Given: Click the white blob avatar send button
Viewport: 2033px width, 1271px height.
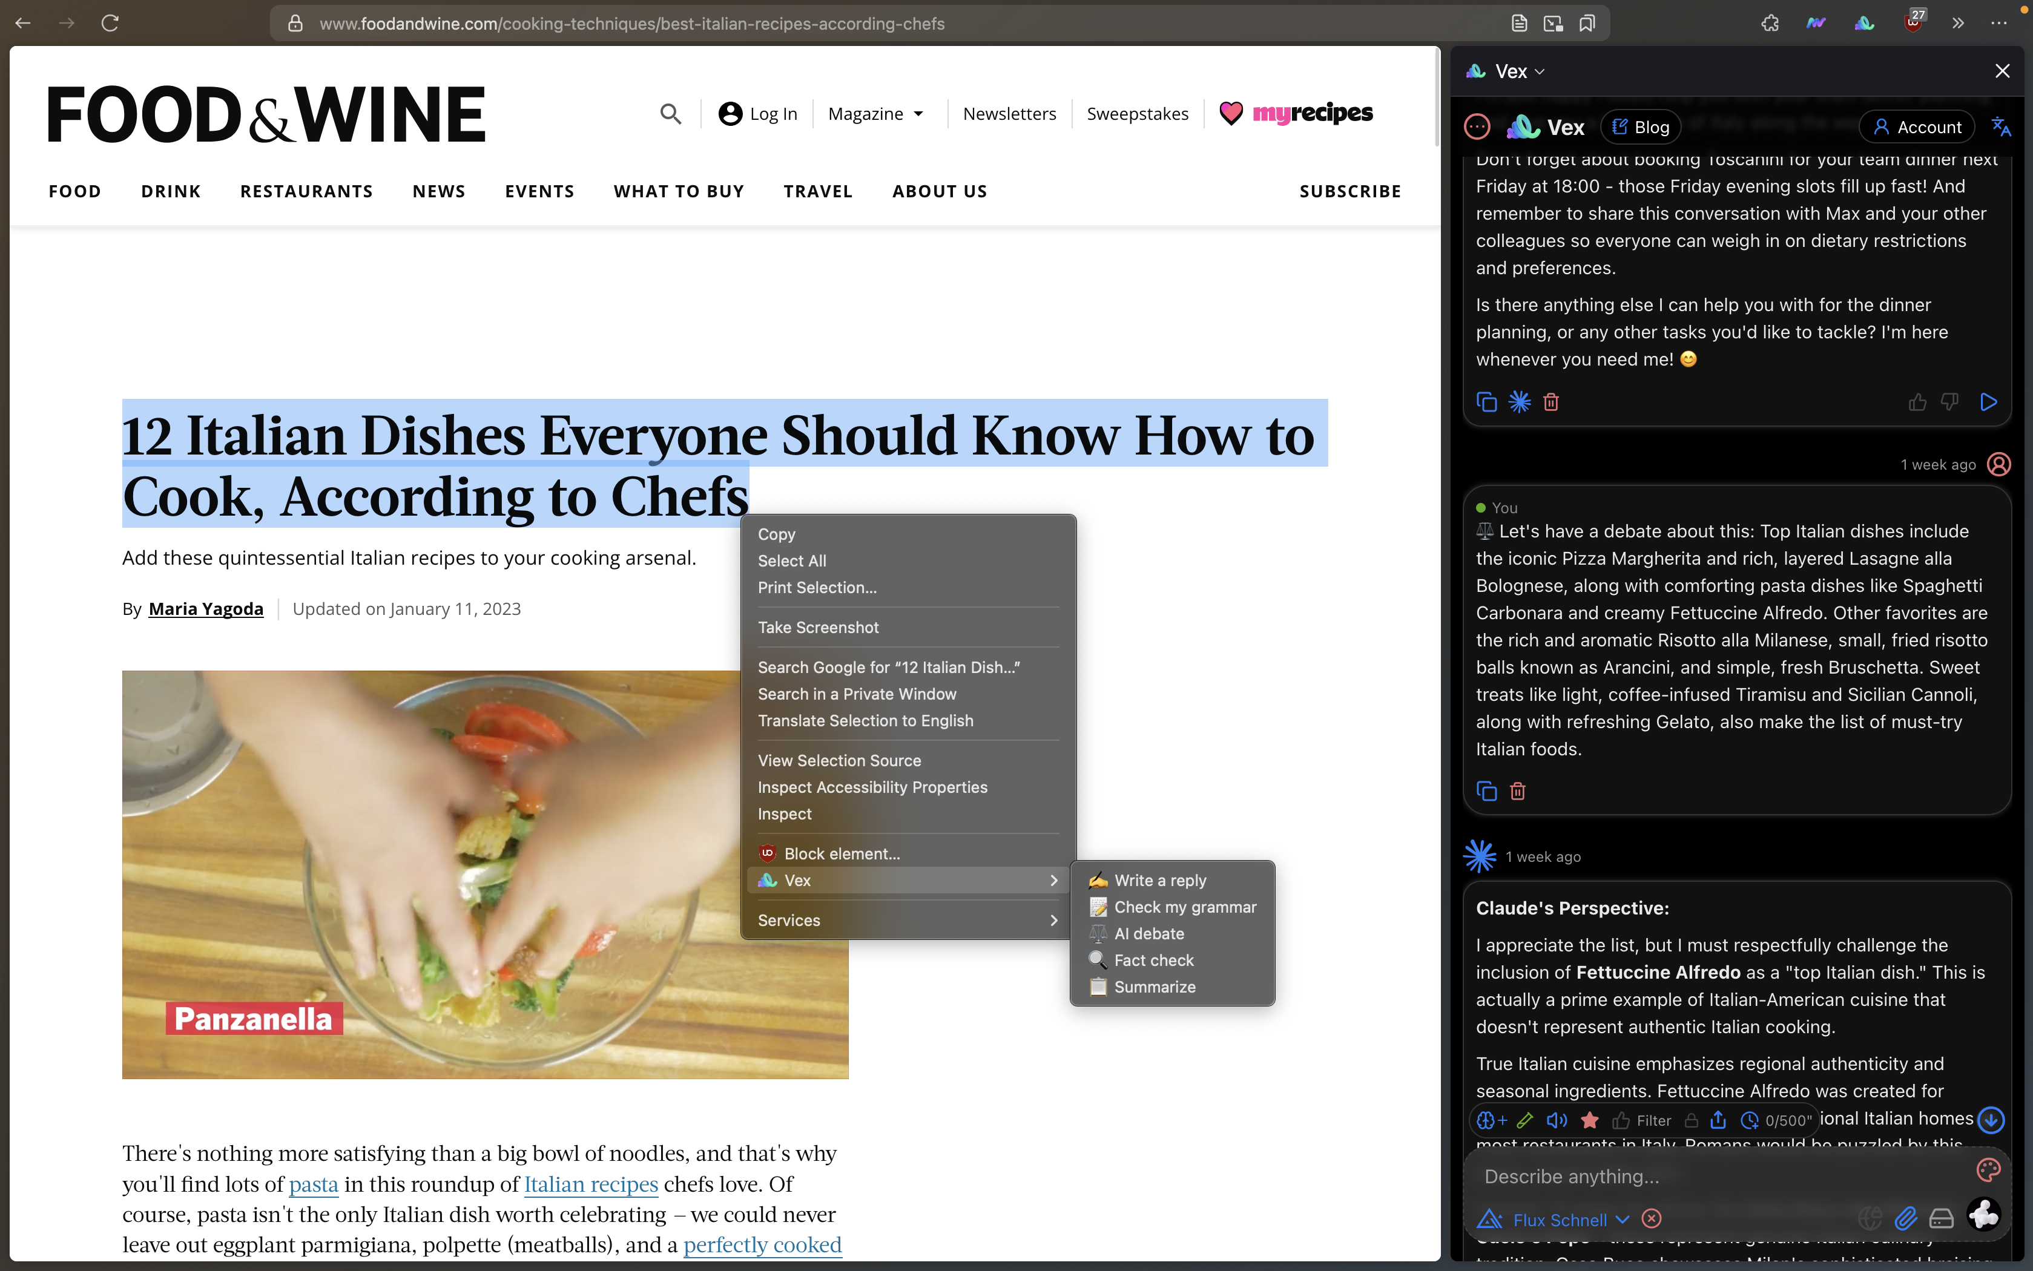Looking at the screenshot, I should [1984, 1215].
